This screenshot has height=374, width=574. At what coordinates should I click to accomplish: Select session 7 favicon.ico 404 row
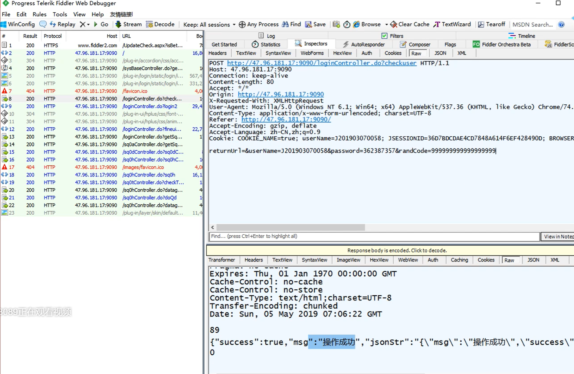point(102,91)
